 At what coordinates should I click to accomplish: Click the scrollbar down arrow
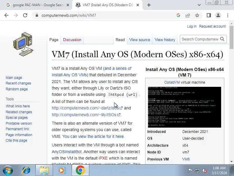click(231, 162)
